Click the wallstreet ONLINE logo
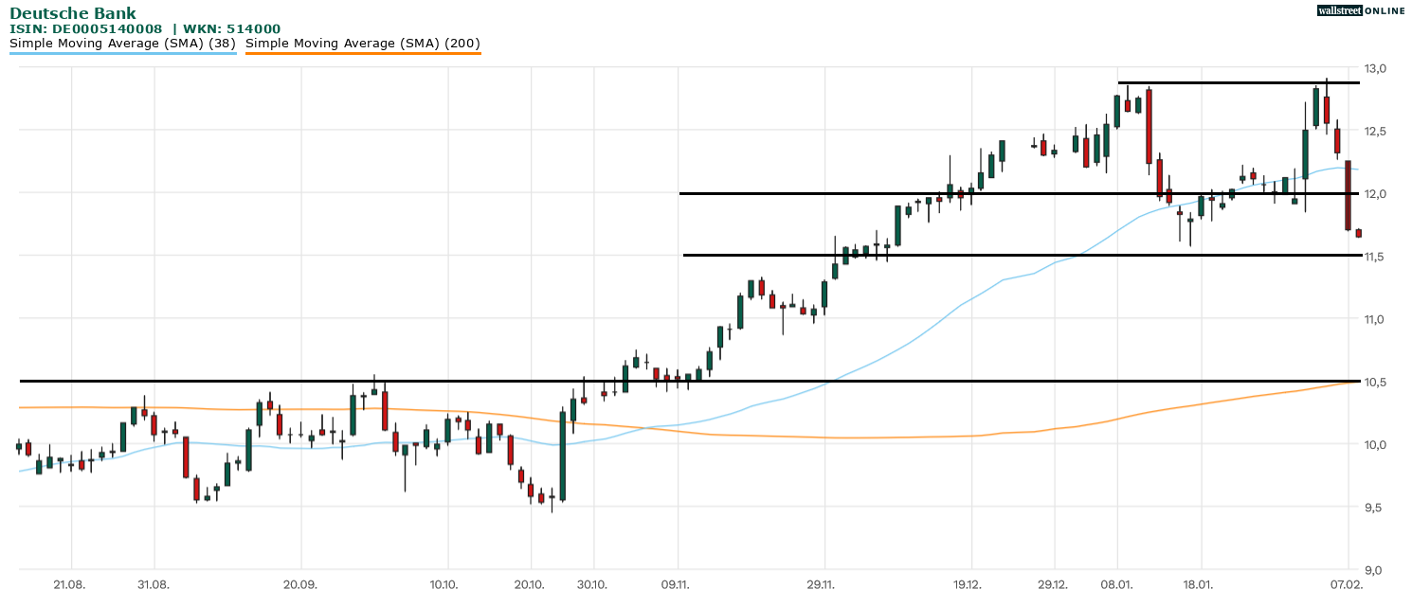 click(1361, 10)
